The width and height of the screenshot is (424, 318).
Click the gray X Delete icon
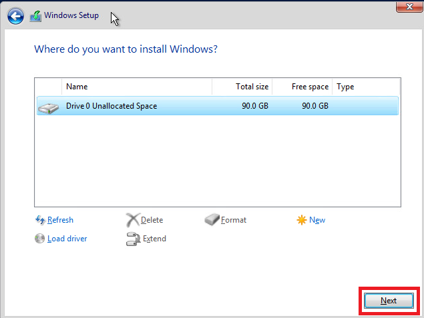132,220
